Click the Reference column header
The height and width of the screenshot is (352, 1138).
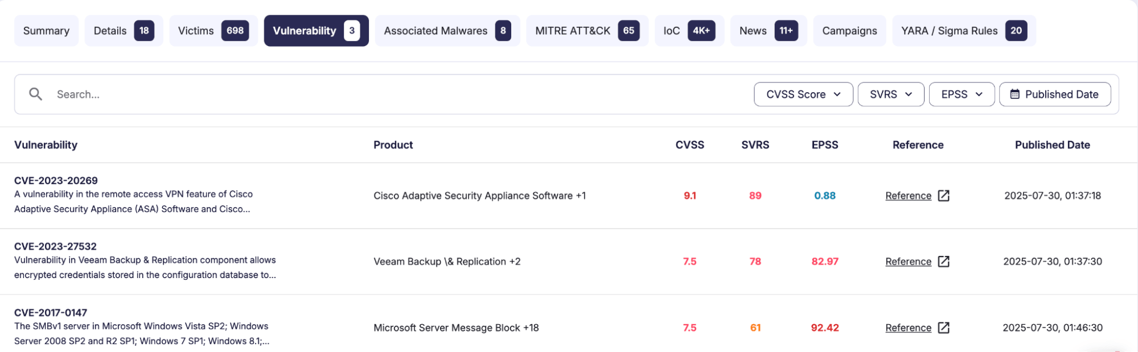(918, 145)
